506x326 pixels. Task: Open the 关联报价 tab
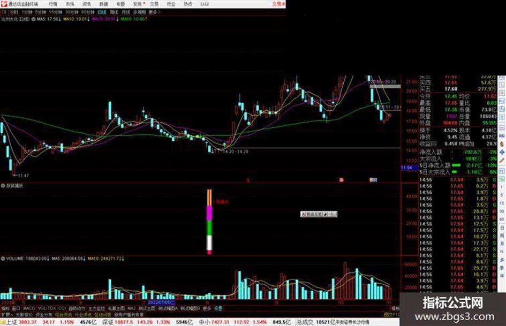click(x=24, y=314)
